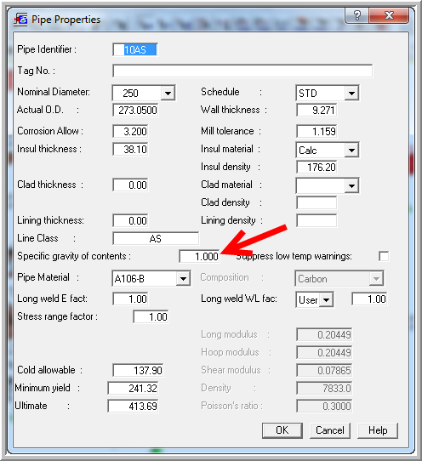The image size is (422, 461).
Task: Select the Corrosion Allow input field
Action: 130,131
